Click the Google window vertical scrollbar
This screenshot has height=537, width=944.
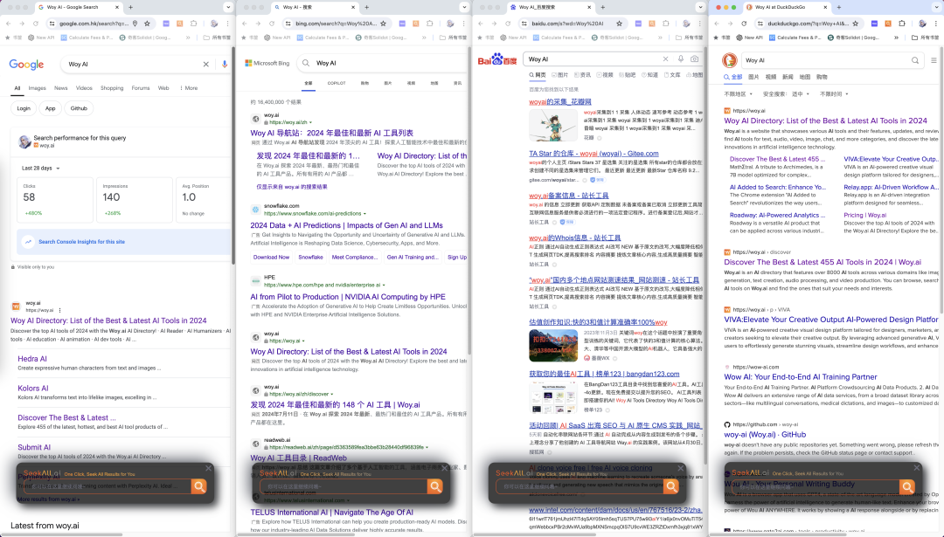coord(233,154)
